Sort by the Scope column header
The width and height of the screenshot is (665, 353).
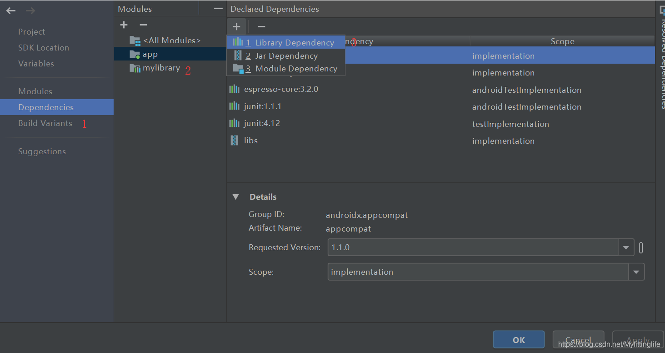click(562, 41)
